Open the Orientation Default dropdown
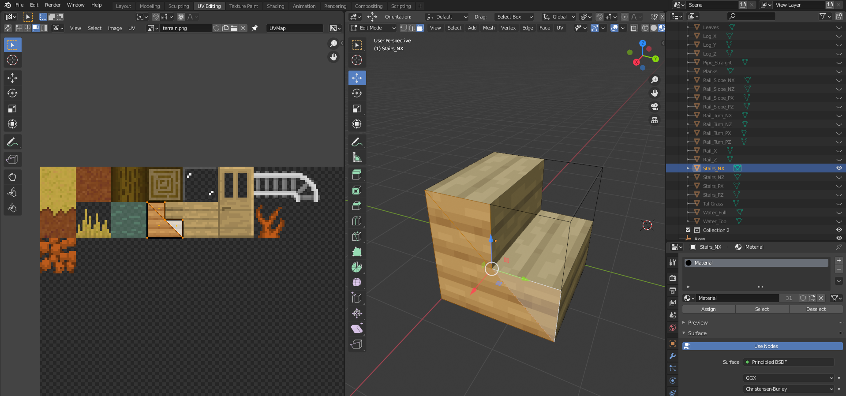 tap(447, 17)
